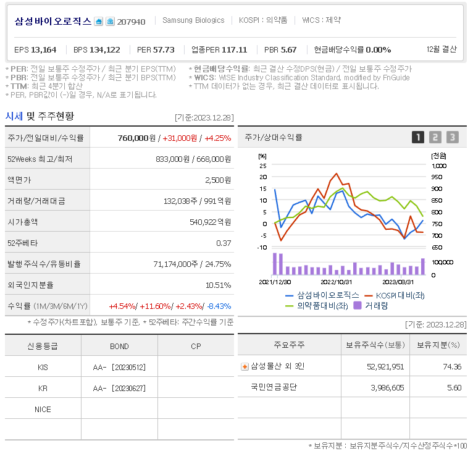Click the phone icon before 207940
473x451 pixels.
click(110, 22)
